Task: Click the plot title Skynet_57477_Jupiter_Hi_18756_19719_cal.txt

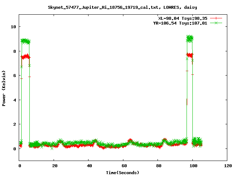Action: pos(103,7)
